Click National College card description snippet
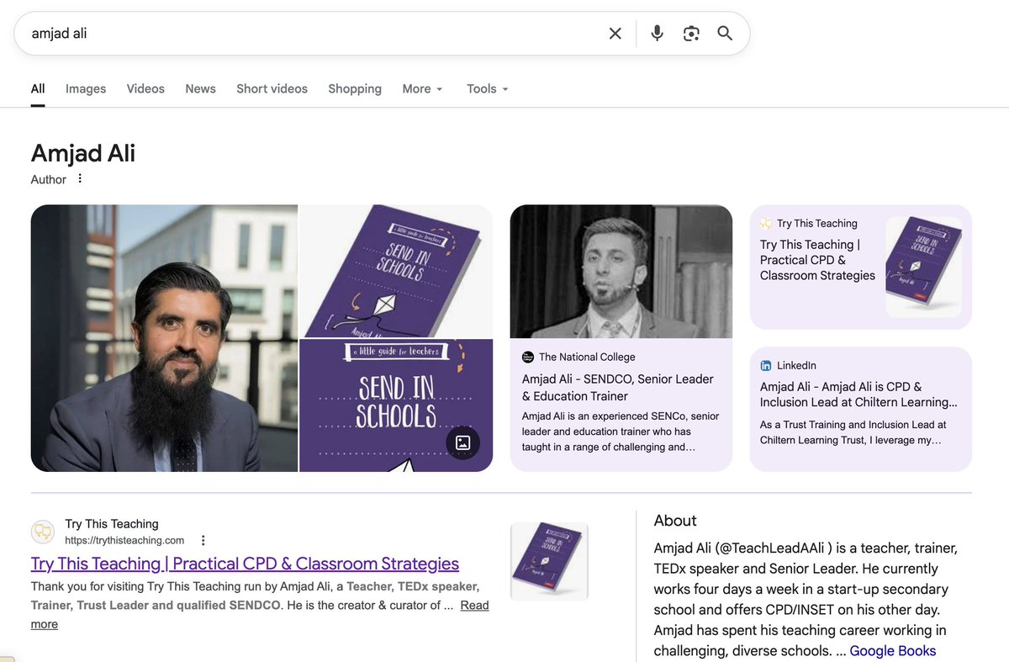The height and width of the screenshot is (662, 1009). click(x=621, y=432)
